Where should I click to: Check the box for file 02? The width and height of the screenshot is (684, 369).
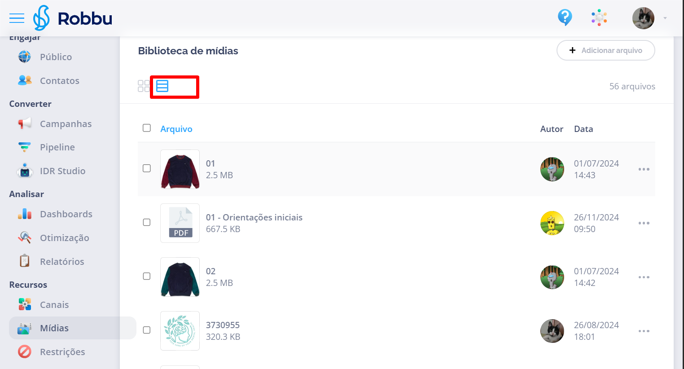147,276
